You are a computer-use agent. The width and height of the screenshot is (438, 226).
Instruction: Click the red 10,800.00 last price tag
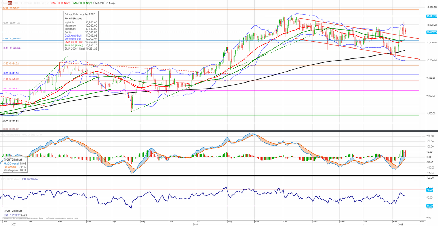pyautogui.click(x=432, y=32)
